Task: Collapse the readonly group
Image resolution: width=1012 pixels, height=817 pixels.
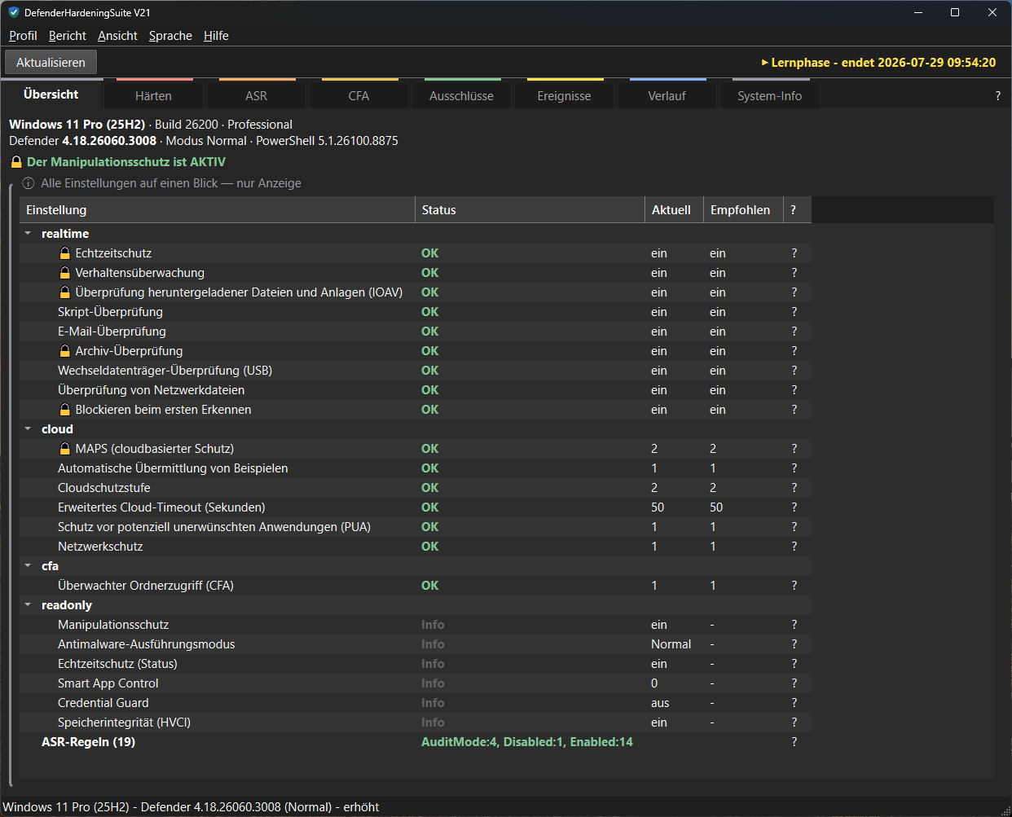Action: pos(28,605)
